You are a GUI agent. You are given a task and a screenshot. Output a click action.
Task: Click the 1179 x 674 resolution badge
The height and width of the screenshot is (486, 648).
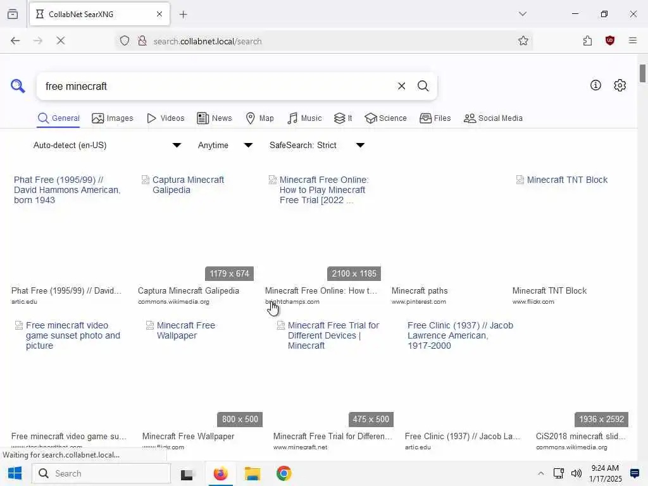click(229, 273)
